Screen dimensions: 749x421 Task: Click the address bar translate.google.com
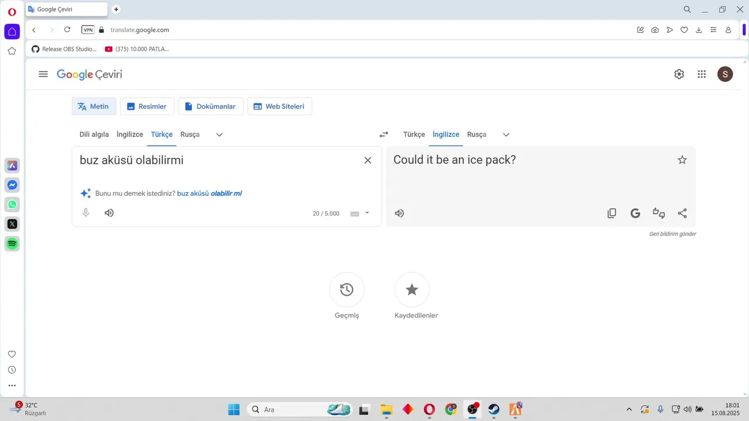139,30
